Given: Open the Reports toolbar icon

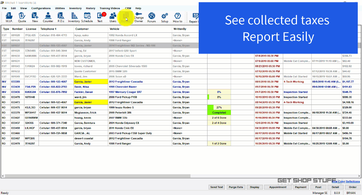Looking at the screenshot, I should (x=126, y=17).
